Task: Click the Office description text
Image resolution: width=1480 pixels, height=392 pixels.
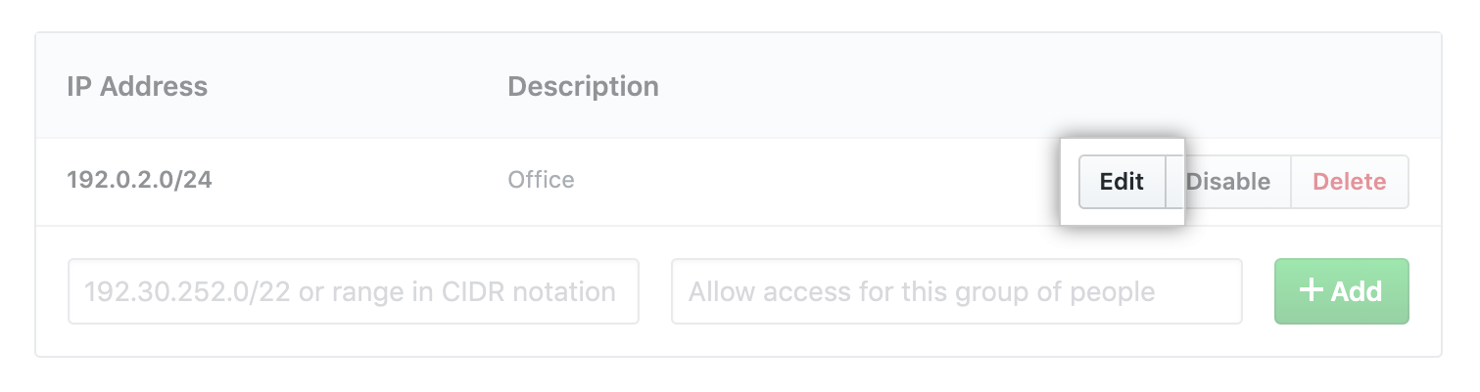Action: click(541, 181)
